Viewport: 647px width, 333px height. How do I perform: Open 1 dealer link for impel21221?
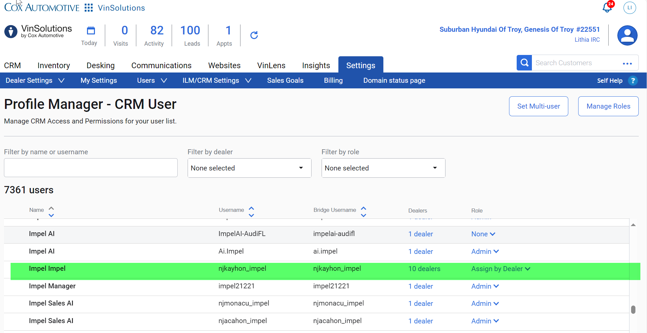pos(420,286)
